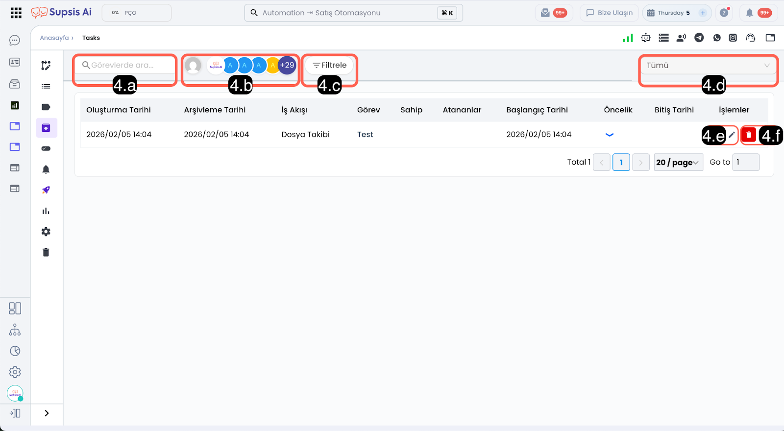Expand the priority chevron in task row

(x=609, y=135)
